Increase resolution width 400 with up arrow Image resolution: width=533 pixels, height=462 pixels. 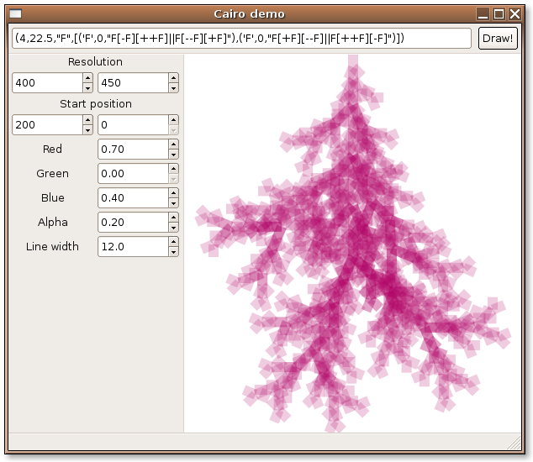pos(87,78)
